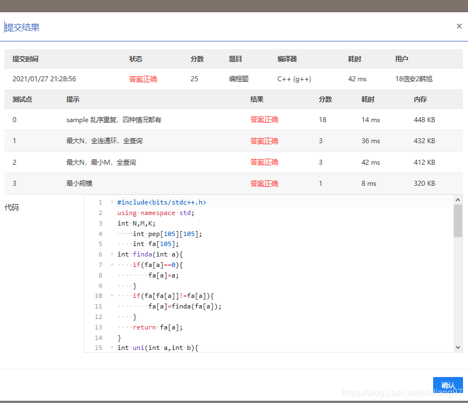Click the total score 25
Image resolution: width=468 pixels, height=403 pixels.
pyautogui.click(x=194, y=78)
